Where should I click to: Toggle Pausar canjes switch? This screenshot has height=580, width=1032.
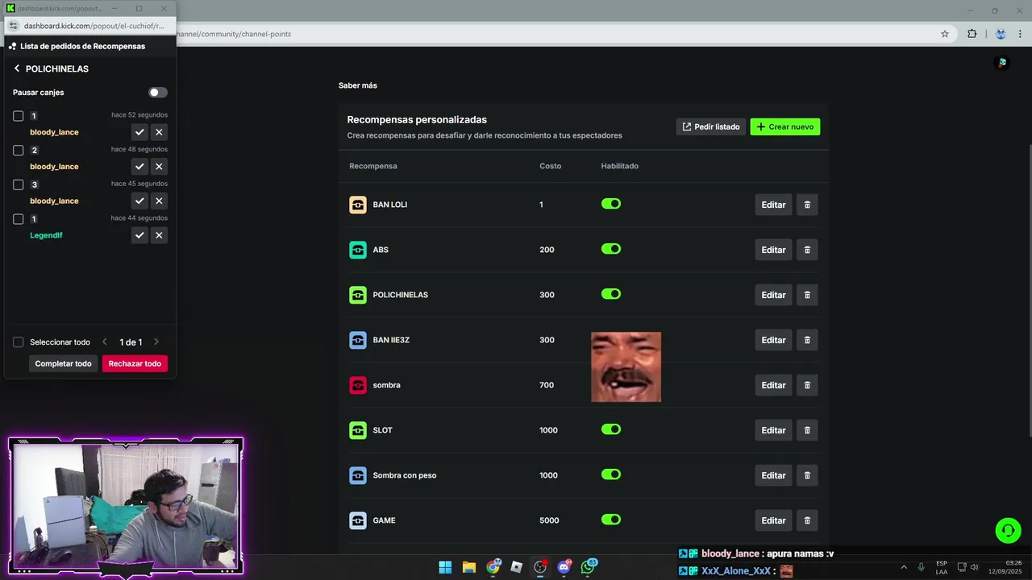[x=158, y=93]
